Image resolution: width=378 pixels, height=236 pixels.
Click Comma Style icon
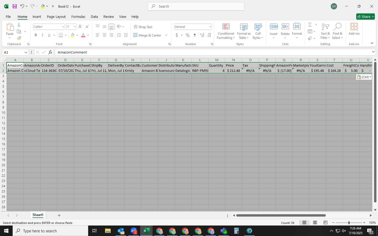195,35
